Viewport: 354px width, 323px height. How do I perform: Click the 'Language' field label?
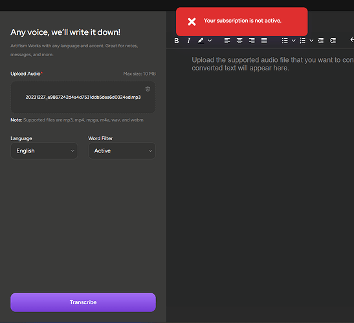tap(21, 138)
